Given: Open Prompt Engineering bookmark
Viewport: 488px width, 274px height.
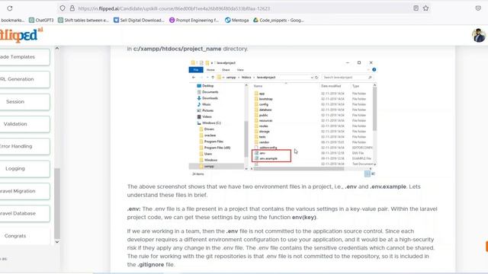Looking at the screenshot, I should point(194,21).
